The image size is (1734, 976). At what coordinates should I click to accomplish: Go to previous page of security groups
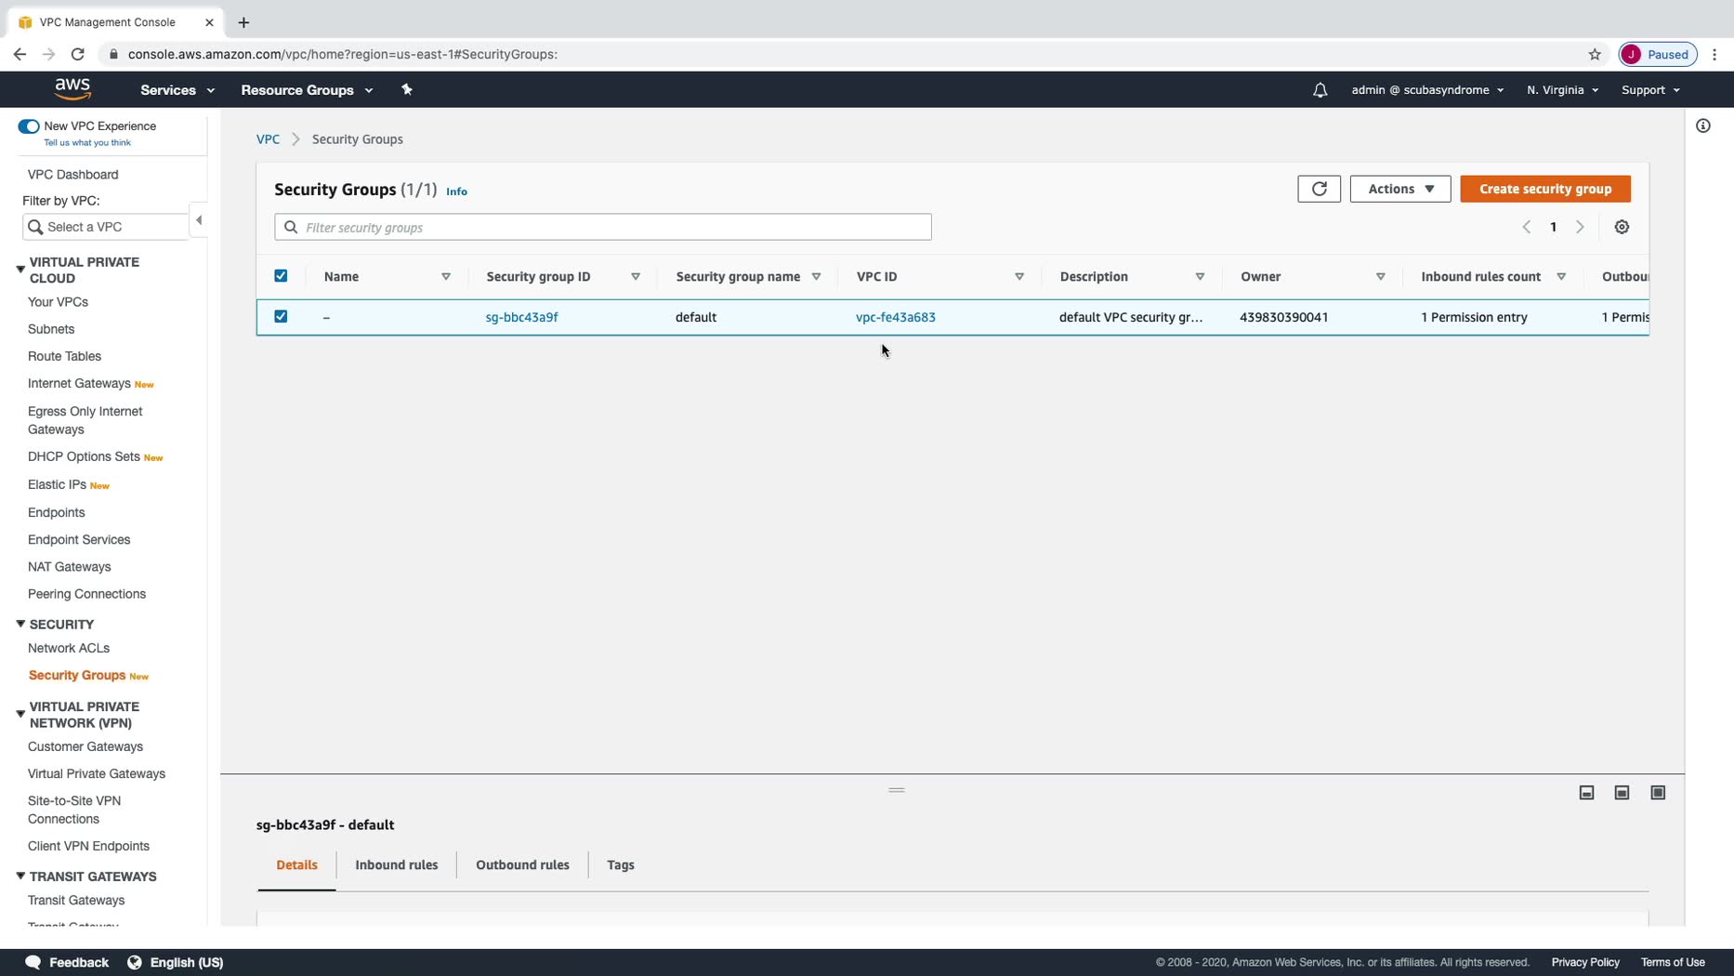[1526, 227]
